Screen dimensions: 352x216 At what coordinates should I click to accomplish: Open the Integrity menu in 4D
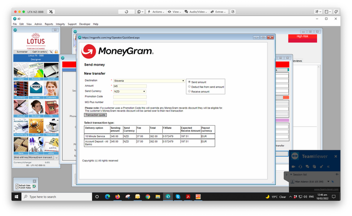coord(60,24)
